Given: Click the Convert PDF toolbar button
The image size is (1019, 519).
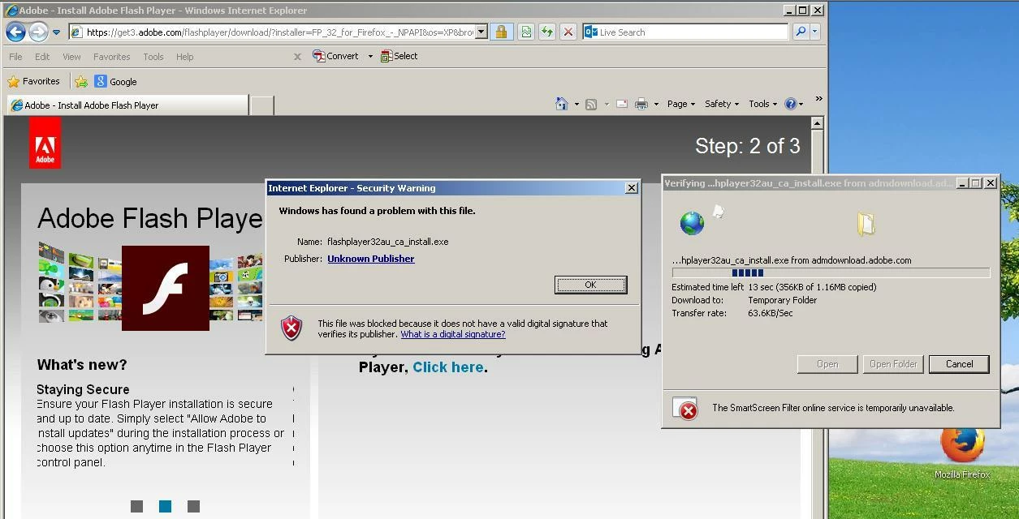Looking at the screenshot, I should click(x=335, y=56).
